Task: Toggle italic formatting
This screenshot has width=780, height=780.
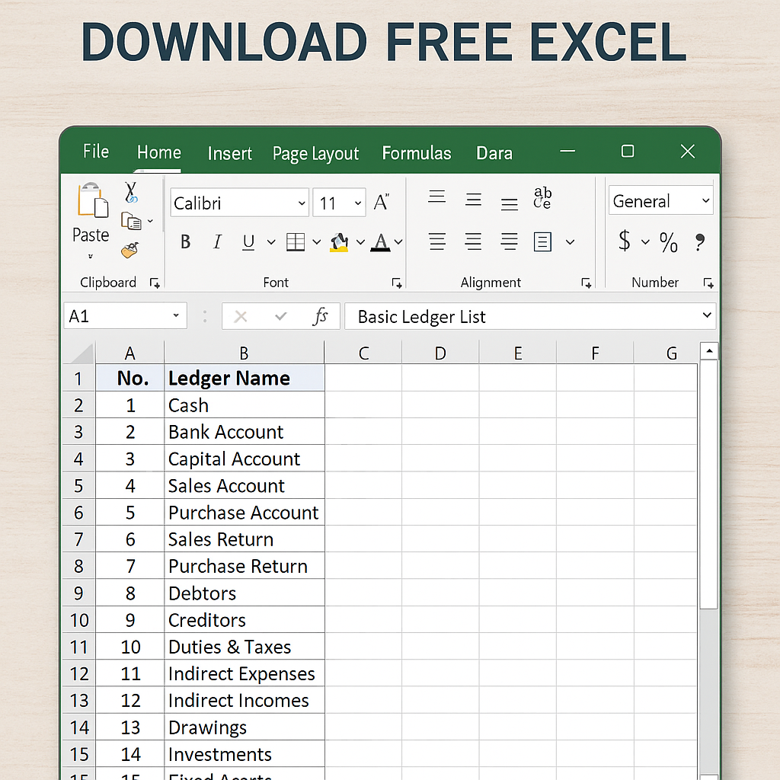Action: 217,241
